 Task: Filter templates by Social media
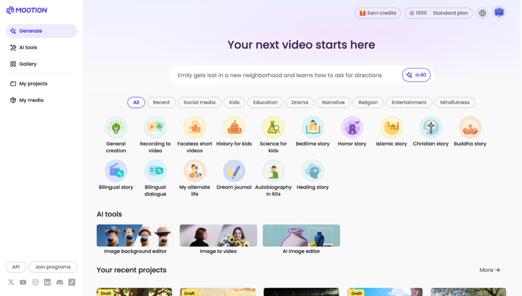199,102
